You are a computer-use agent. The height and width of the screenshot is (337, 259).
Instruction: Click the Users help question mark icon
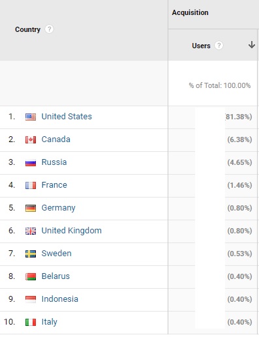coord(219,46)
